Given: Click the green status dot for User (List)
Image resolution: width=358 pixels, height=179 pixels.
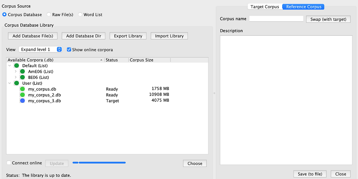Looking at the screenshot, I should pos(17,83).
